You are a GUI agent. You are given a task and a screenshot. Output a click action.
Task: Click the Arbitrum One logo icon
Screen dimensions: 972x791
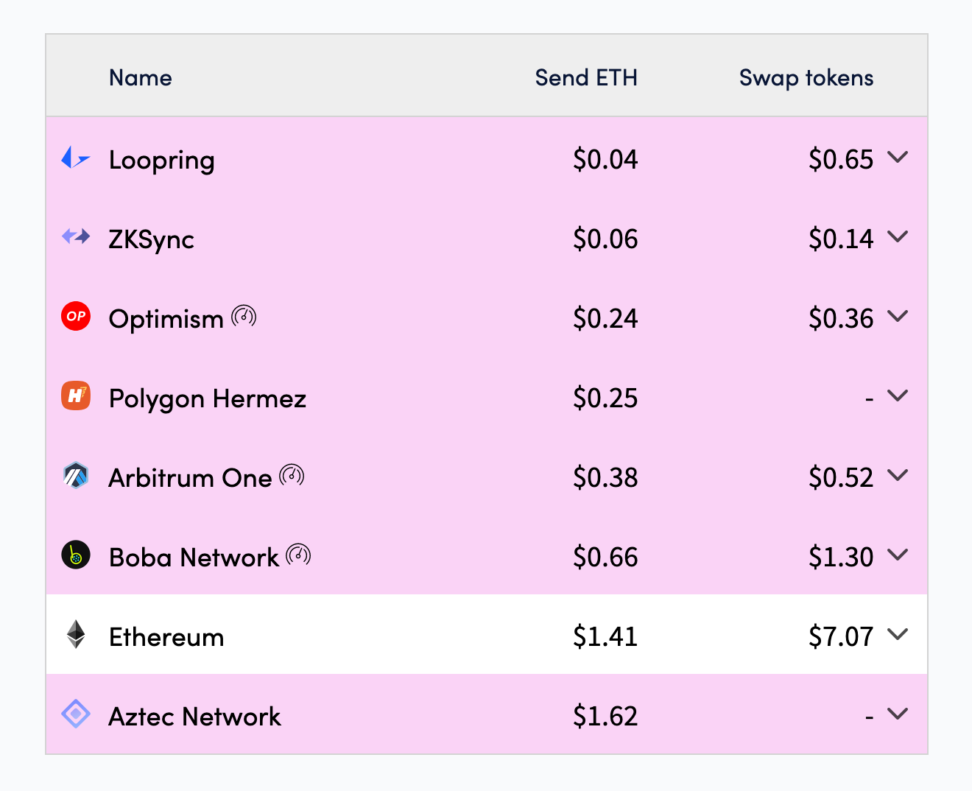coord(75,476)
